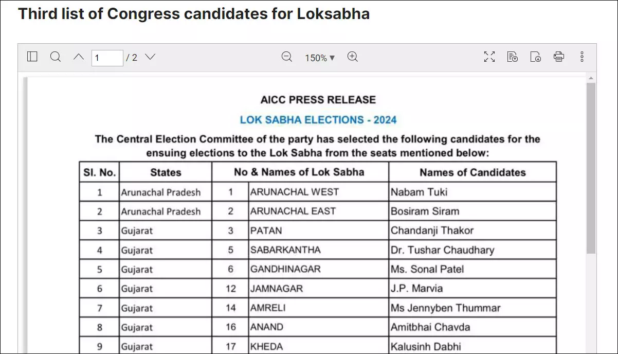
Task: Download the PDF document
Action: pyautogui.click(x=536, y=57)
